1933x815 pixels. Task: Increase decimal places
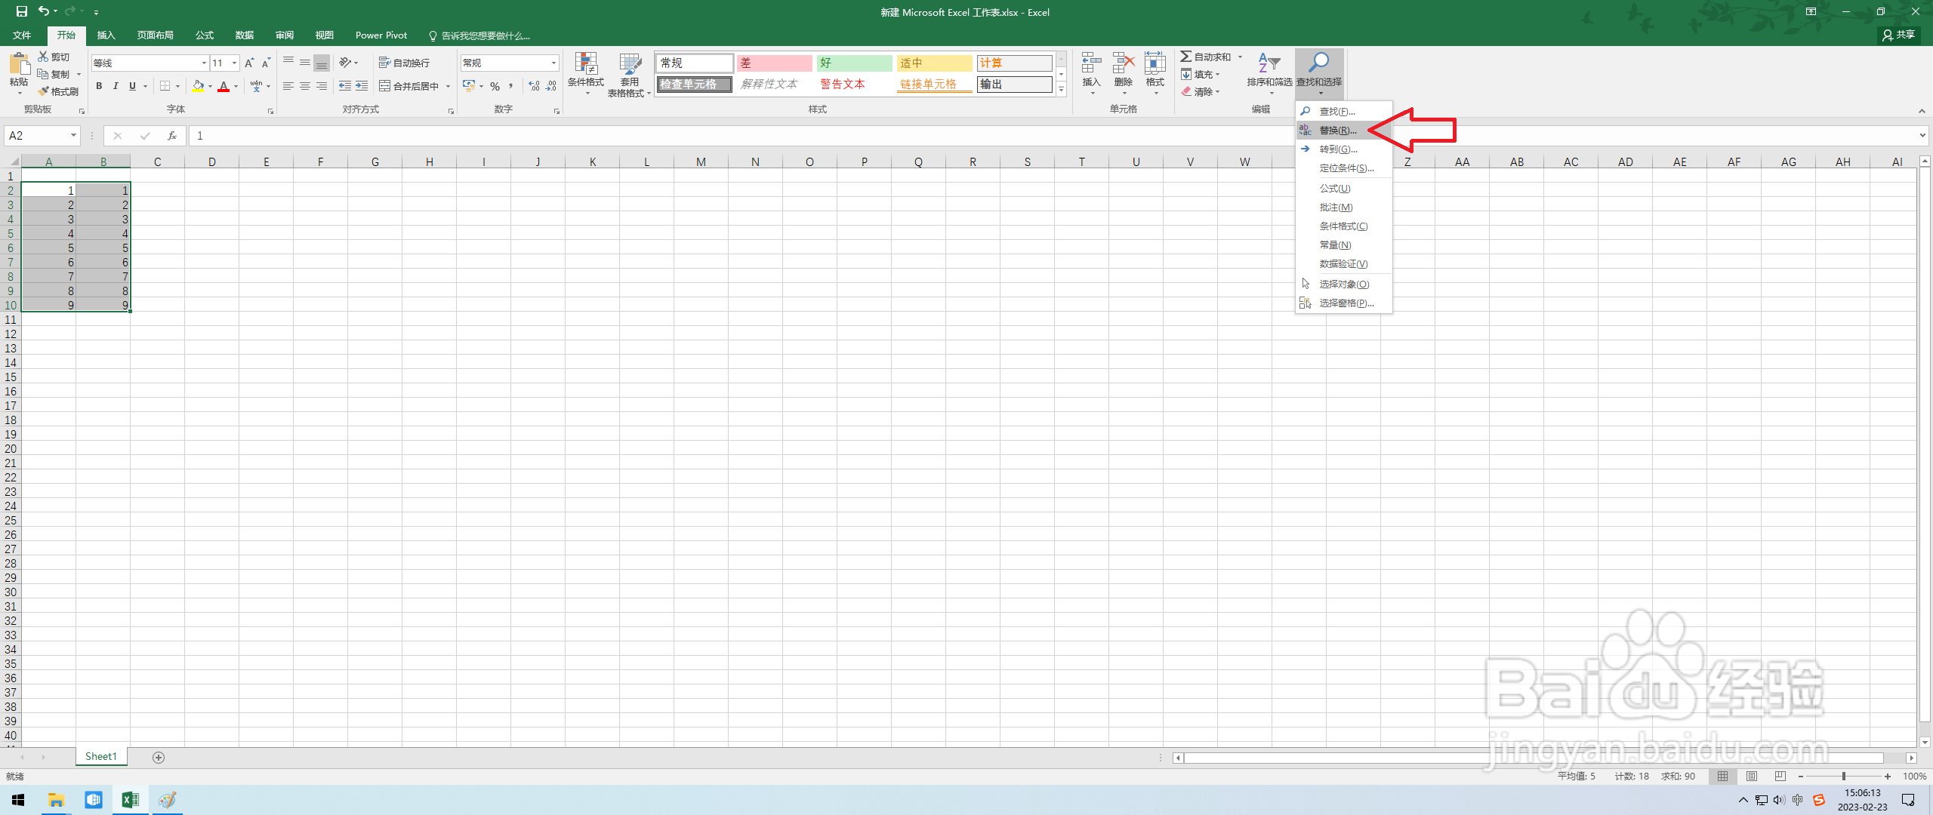(535, 86)
